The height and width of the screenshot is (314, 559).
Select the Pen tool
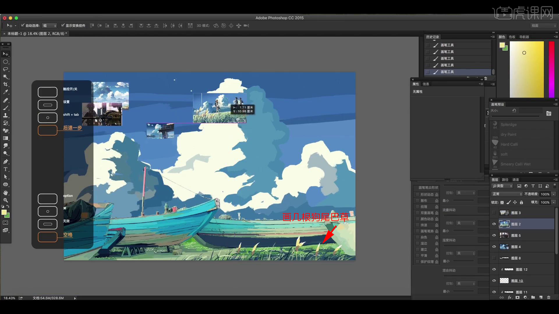pyautogui.click(x=6, y=162)
